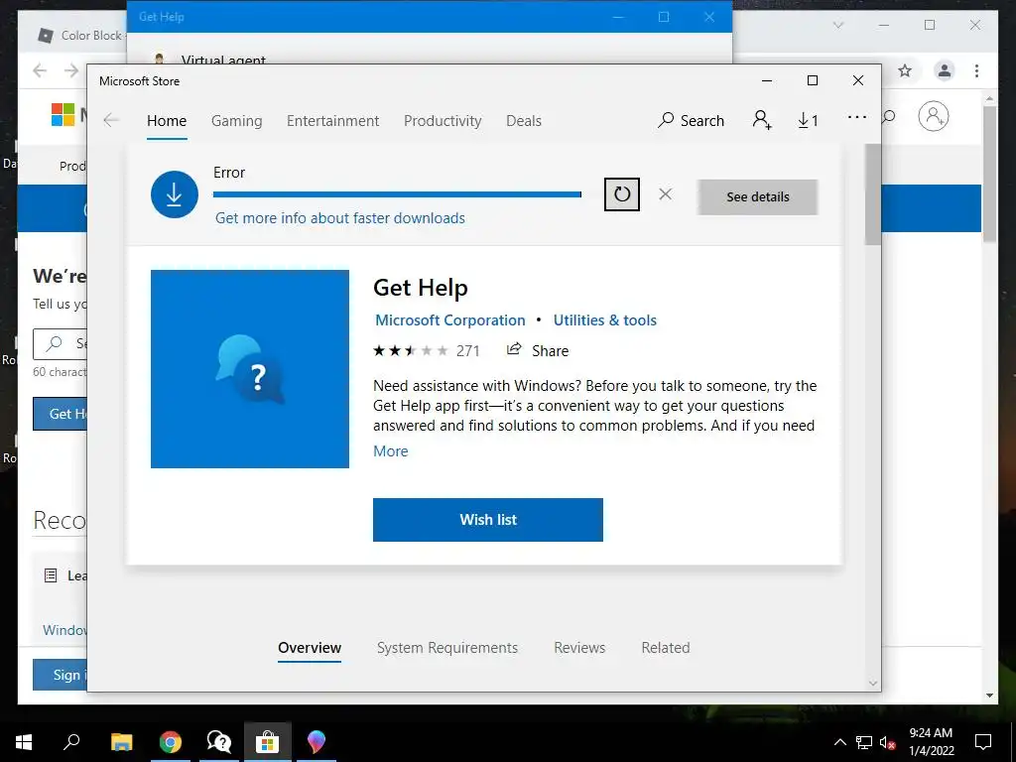1016x762 pixels.
Task: Click the See details button
Action: pyautogui.click(x=757, y=197)
